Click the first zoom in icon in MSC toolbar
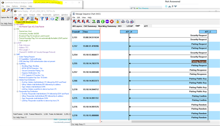Screen dimensions: 220x126 tap(75, 21)
